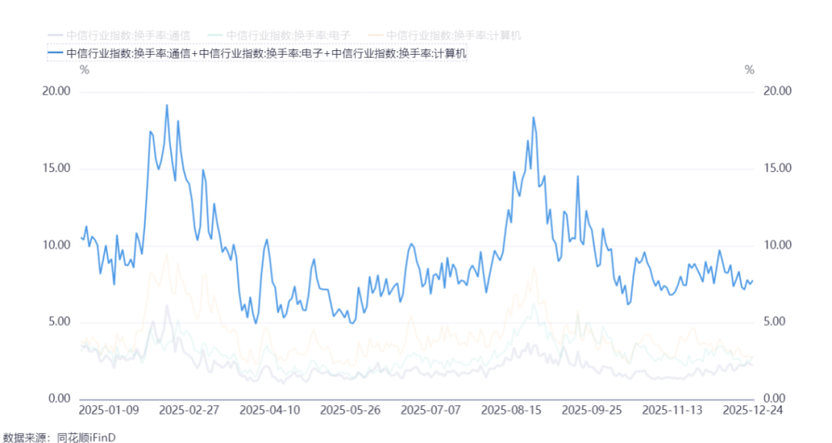Viewport: 832px width, 443px height.
Task: Toggle the 换手率:计算机 legend series
Action: [445, 35]
